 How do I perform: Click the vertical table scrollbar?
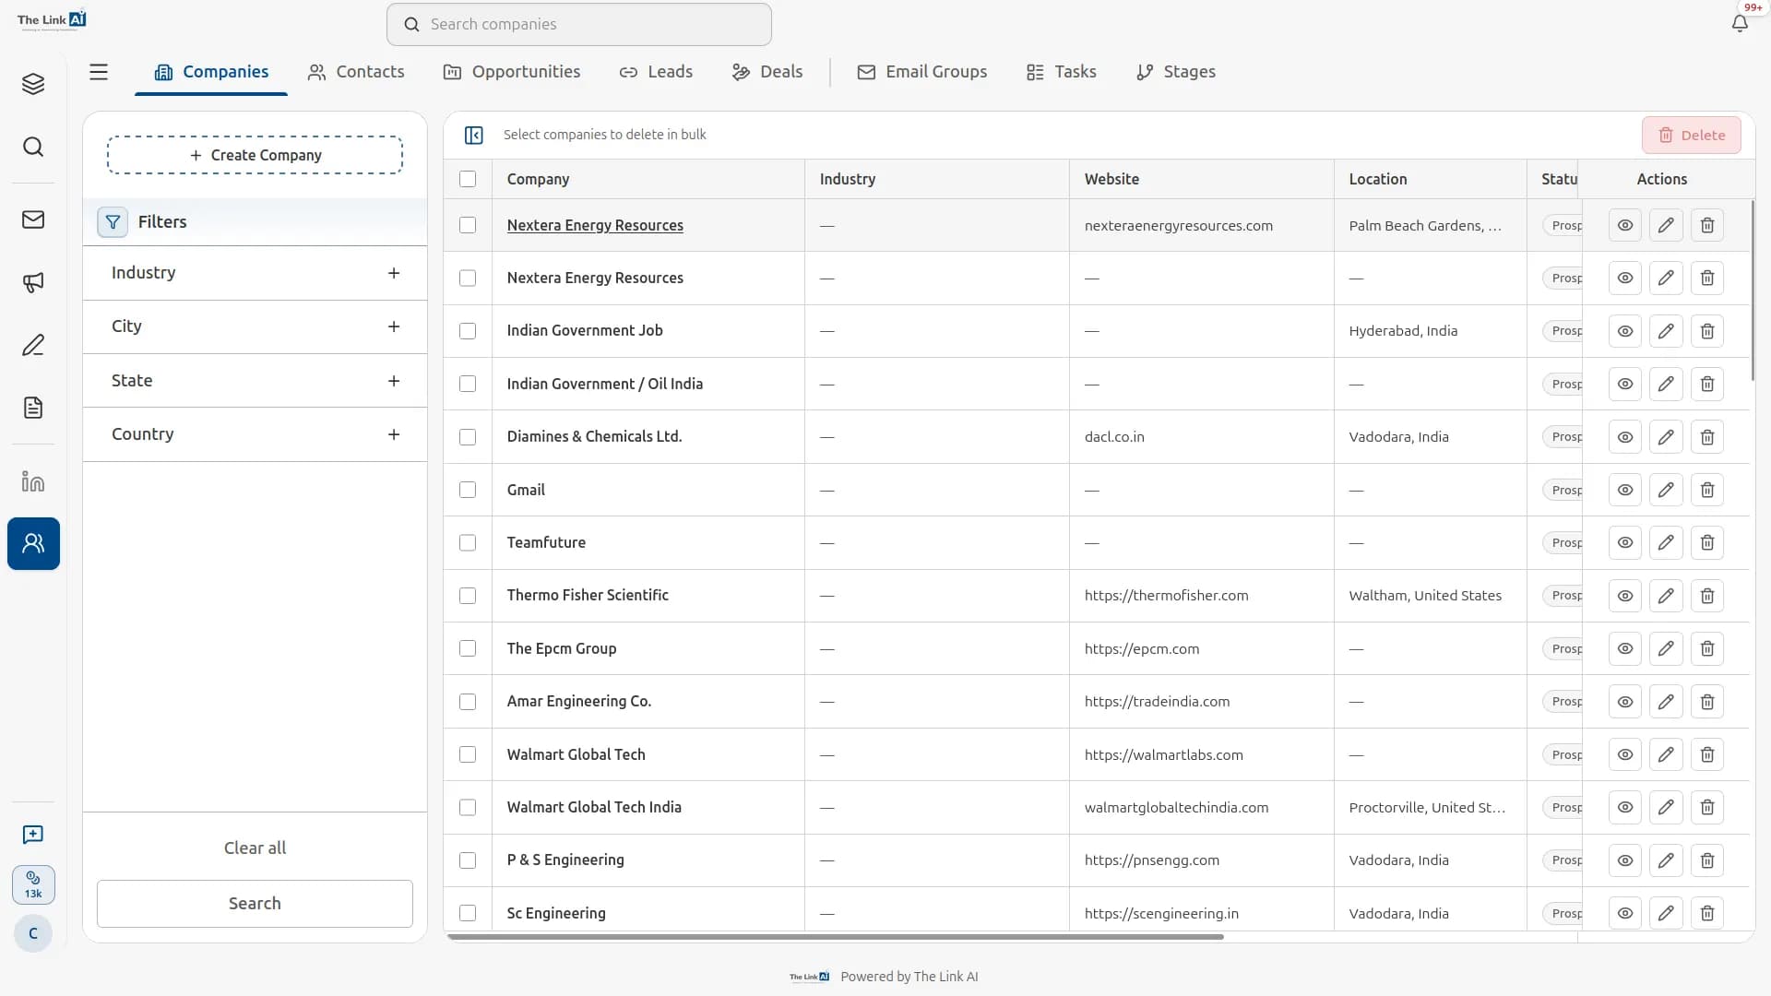tap(1752, 291)
